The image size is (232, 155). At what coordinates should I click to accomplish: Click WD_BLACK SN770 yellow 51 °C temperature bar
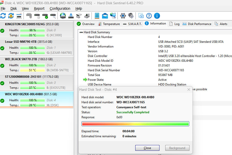32,70
